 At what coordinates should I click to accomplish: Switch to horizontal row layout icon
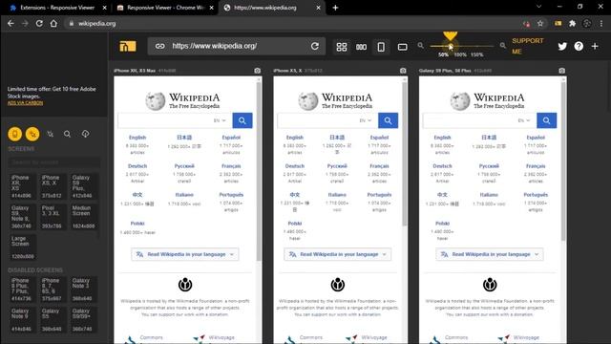[361, 47]
